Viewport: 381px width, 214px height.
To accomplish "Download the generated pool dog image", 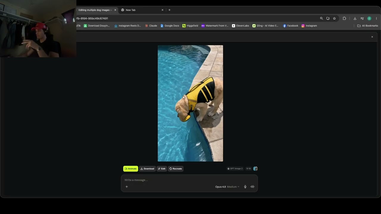I will [x=147, y=169].
